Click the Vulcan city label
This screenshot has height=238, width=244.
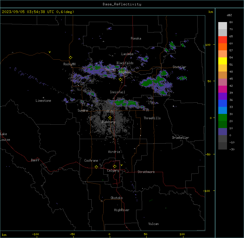click(153, 224)
